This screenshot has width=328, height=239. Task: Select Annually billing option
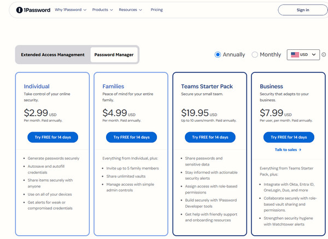point(218,55)
